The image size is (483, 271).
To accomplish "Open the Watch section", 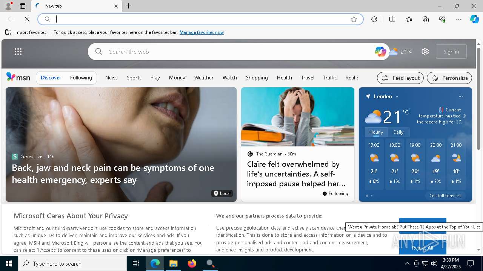I will (229, 78).
